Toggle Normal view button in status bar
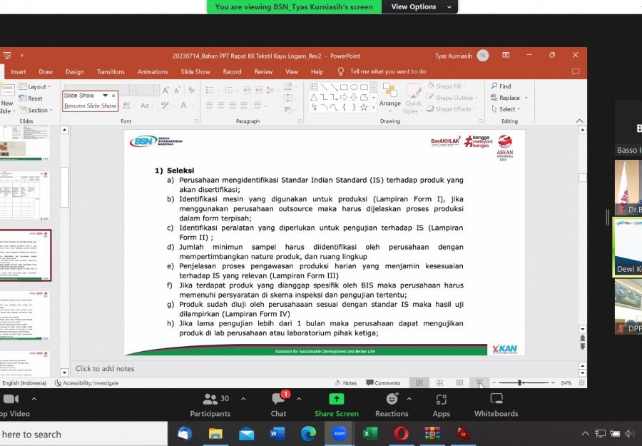The image size is (642, 446). coord(419,383)
